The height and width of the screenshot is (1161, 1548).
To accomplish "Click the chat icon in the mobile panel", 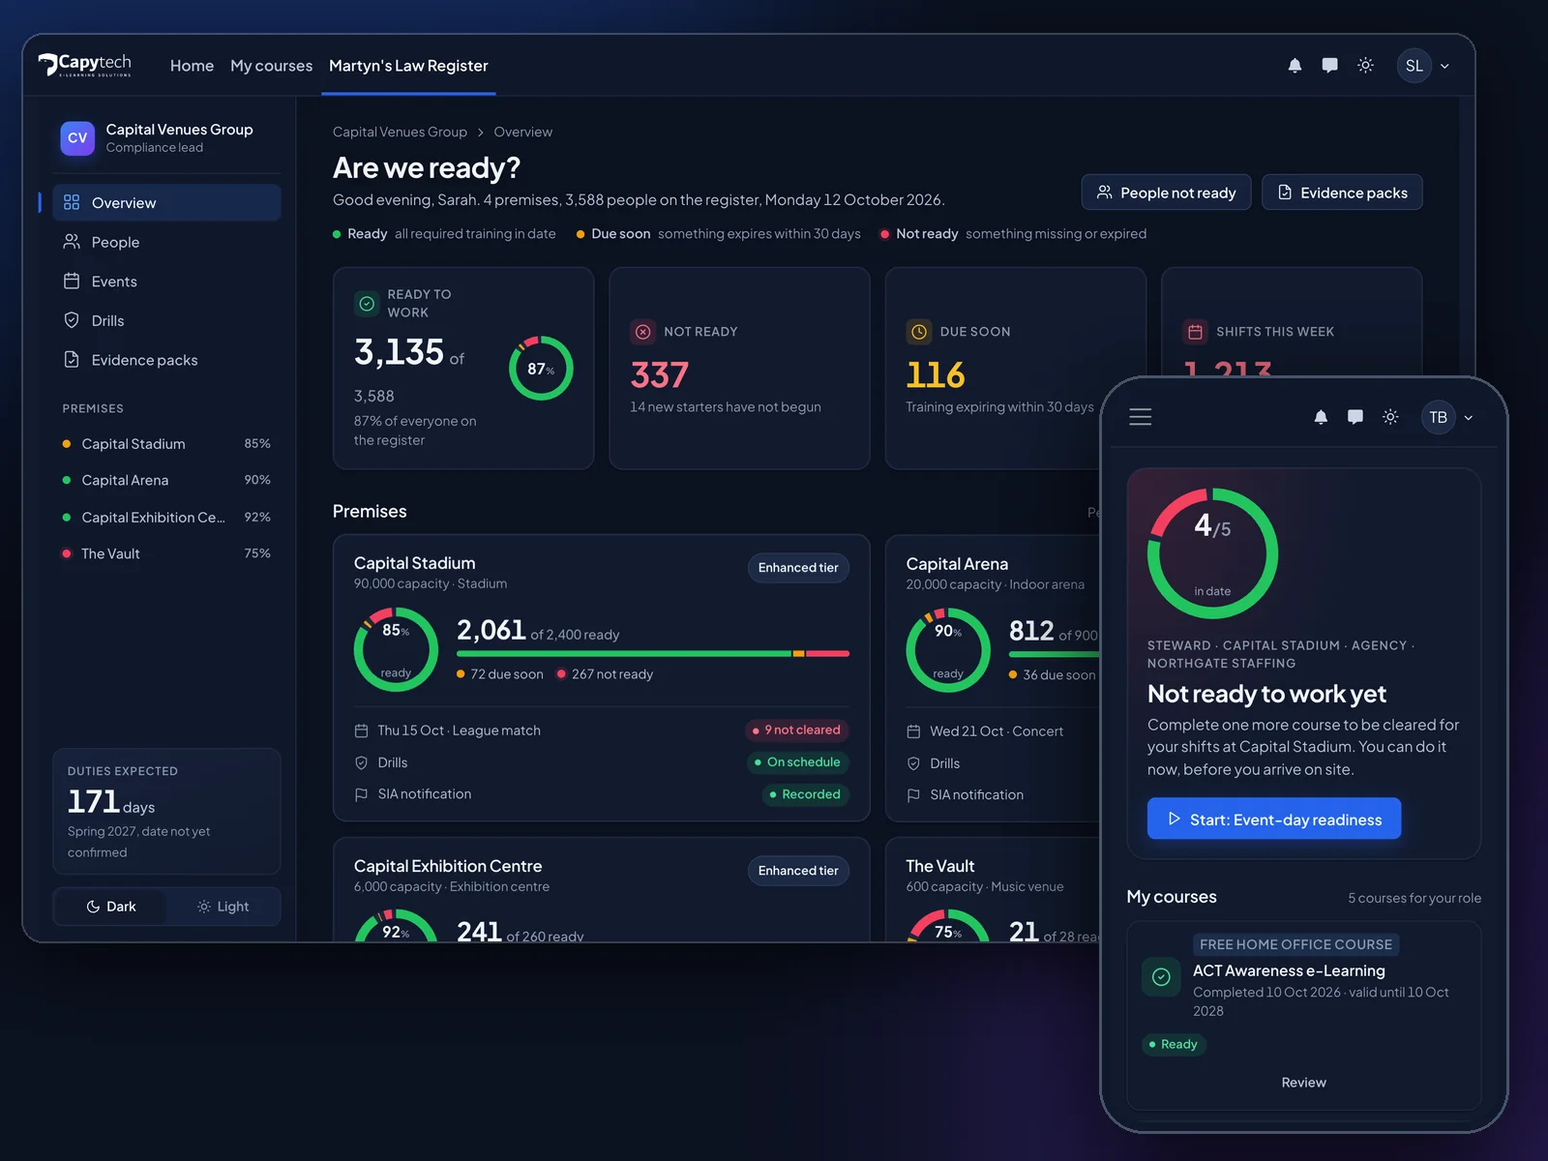I will (1355, 417).
